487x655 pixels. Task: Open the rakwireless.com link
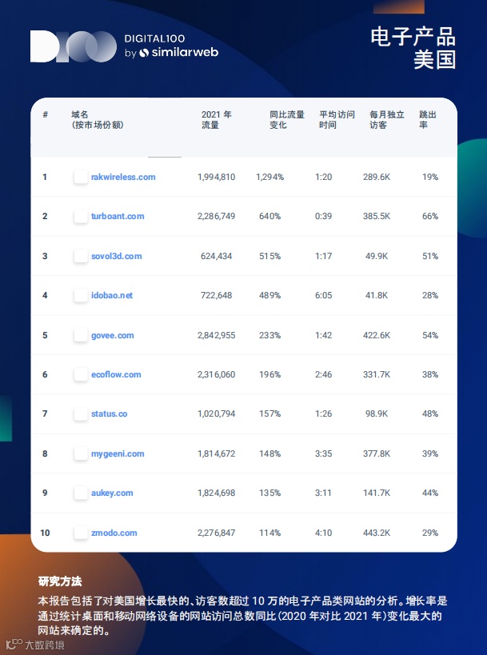123,177
